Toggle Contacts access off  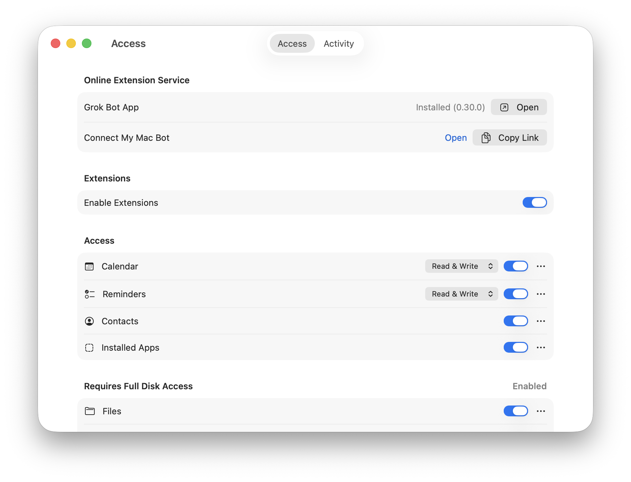516,321
